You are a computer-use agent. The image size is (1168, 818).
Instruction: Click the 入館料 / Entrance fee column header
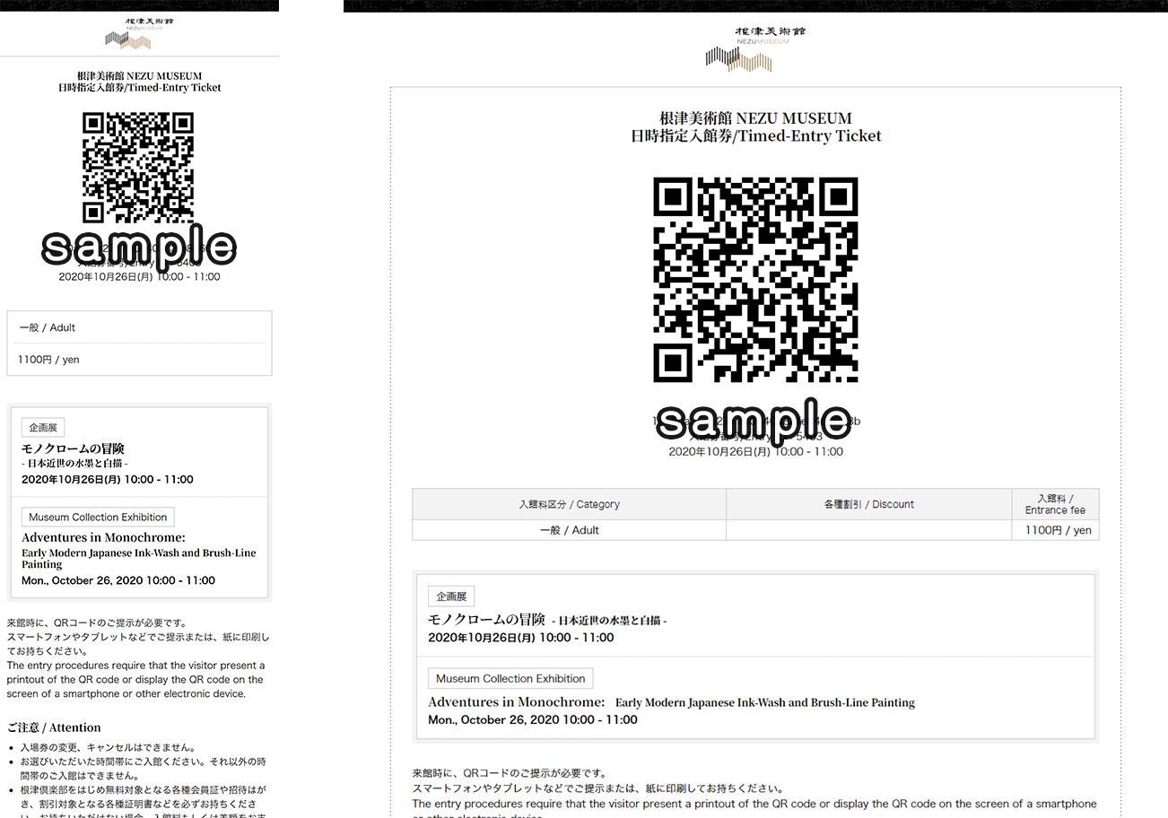tap(1055, 504)
